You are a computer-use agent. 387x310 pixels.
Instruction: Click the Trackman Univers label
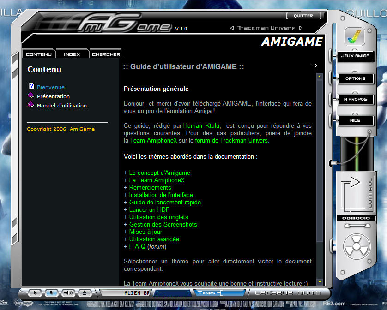266,28
